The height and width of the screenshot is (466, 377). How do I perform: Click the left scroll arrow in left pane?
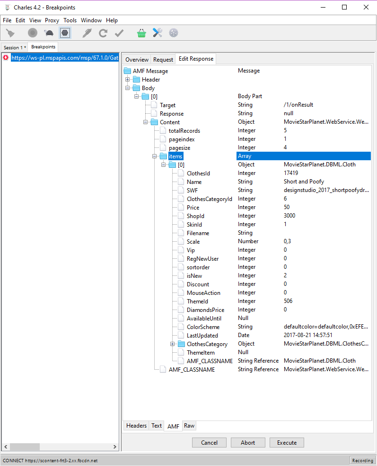coord(6,447)
